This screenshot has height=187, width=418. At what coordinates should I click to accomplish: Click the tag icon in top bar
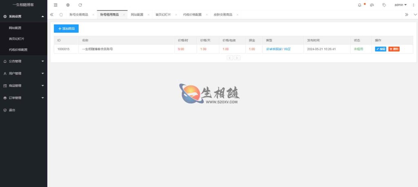[384, 5]
